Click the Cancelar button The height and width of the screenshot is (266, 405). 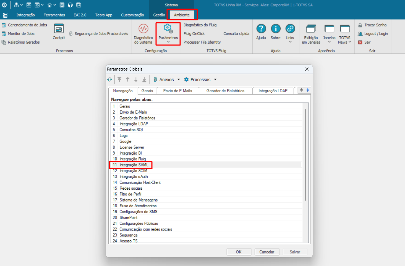pos(267,252)
